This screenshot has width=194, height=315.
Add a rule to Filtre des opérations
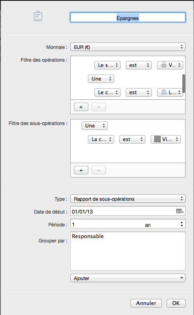click(81, 107)
